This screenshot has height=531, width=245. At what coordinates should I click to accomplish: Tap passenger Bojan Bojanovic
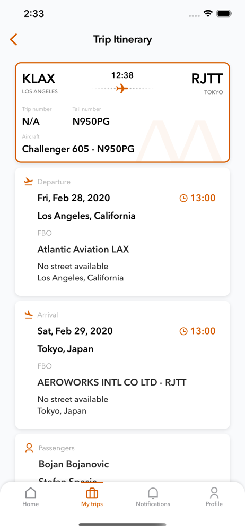(74, 464)
